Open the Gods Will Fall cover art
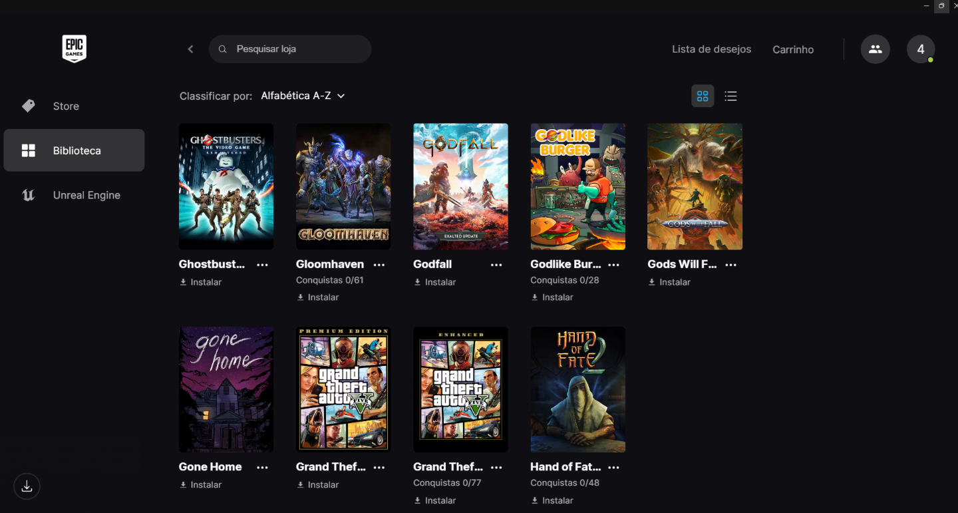Image resolution: width=958 pixels, height=513 pixels. click(695, 186)
